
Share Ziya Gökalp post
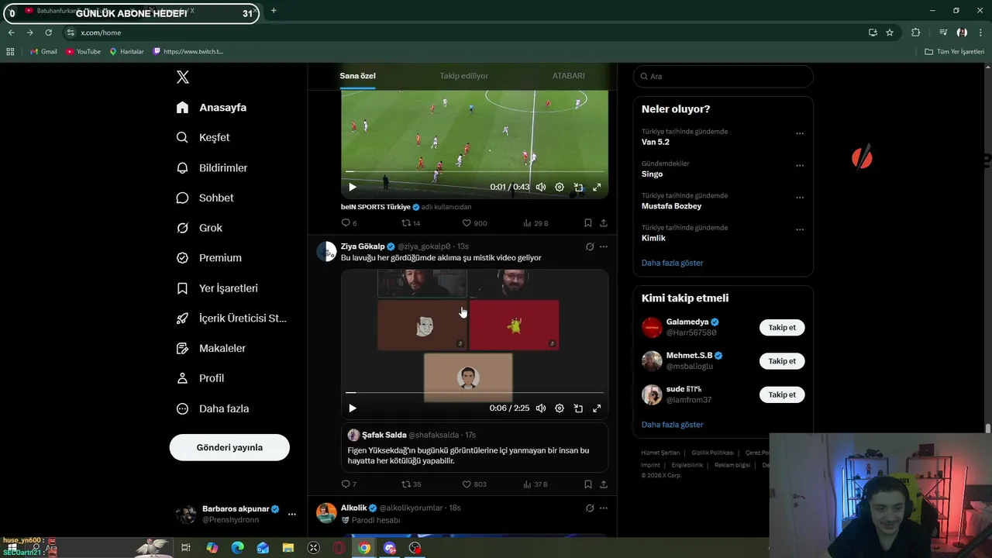(604, 484)
